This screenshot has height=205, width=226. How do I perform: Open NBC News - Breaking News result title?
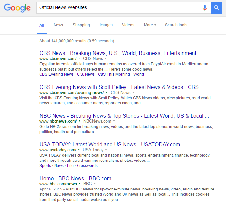[124, 116]
